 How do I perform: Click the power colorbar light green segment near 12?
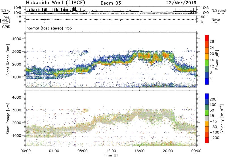pos(207,62)
